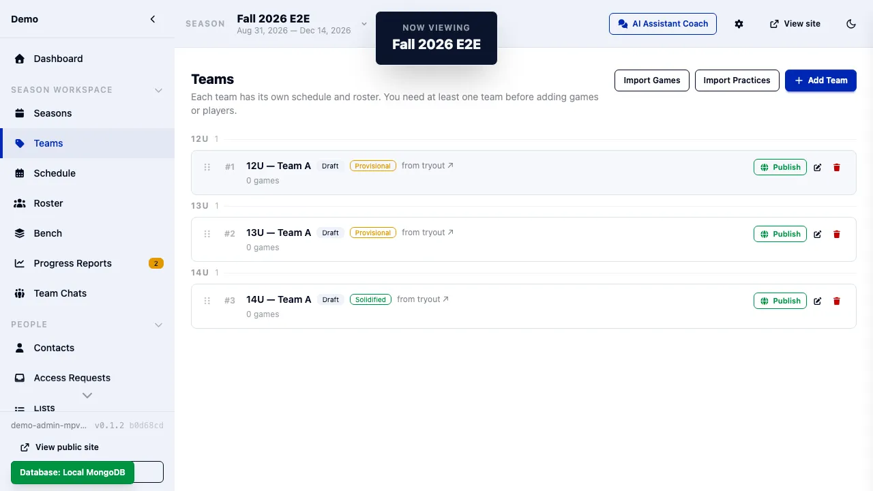
Task: Click the 14U — Team A name
Action: click(279, 299)
